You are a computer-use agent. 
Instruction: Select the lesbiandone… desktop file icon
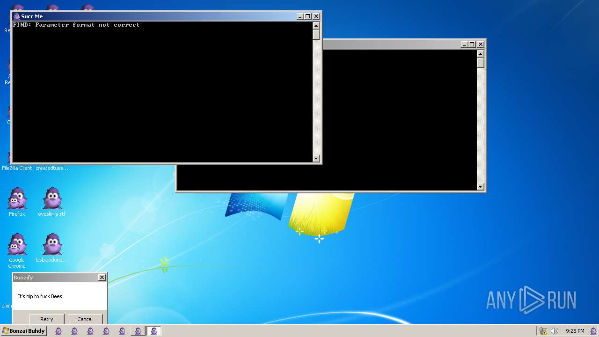point(52,247)
